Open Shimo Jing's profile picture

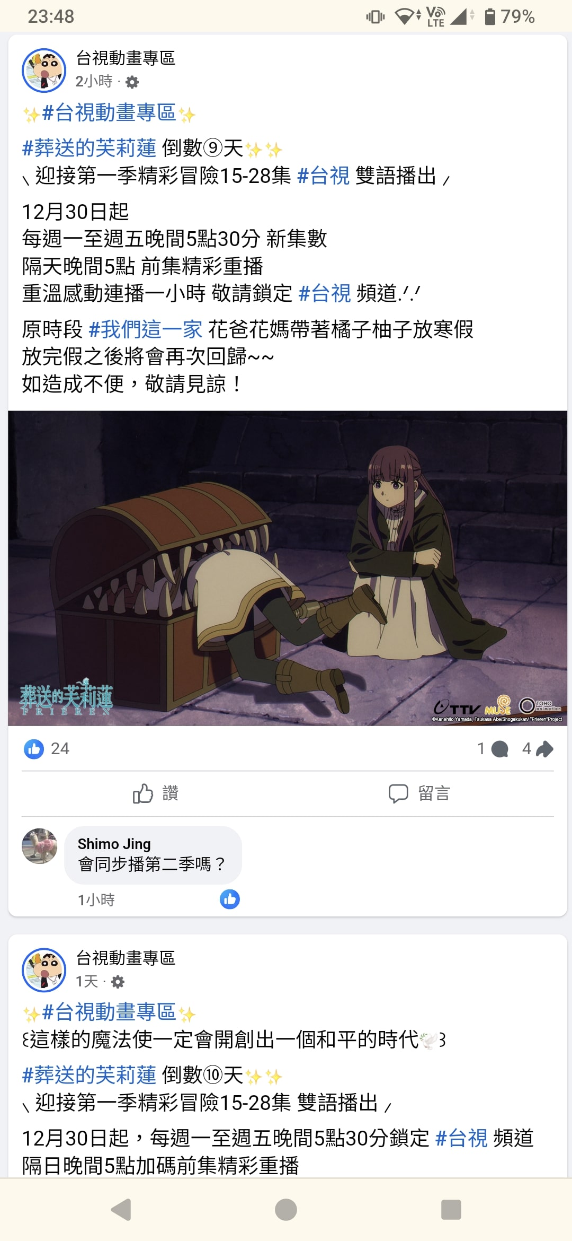click(x=40, y=846)
